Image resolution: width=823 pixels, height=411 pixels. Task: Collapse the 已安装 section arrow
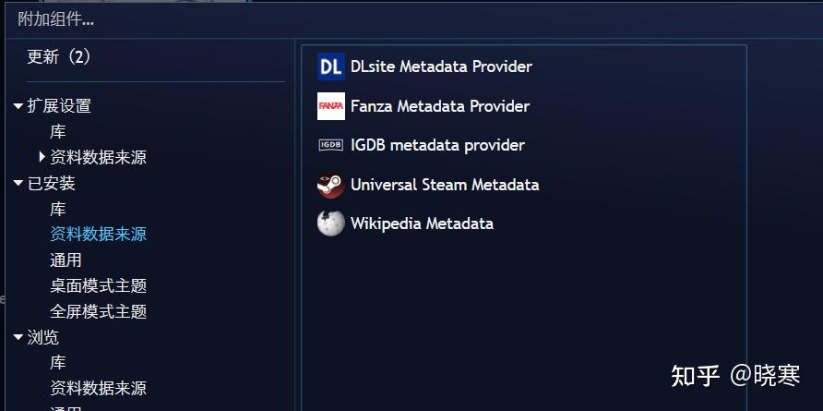[x=18, y=184]
